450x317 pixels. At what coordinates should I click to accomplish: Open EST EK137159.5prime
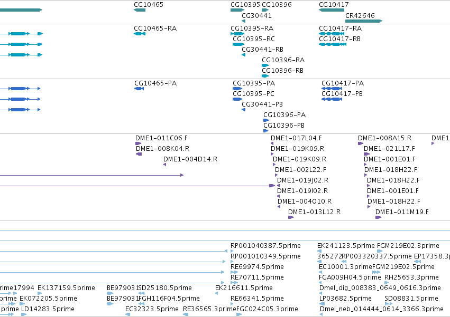click(66, 288)
